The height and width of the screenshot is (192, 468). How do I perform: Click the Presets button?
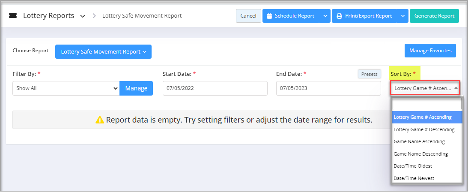[x=369, y=74]
